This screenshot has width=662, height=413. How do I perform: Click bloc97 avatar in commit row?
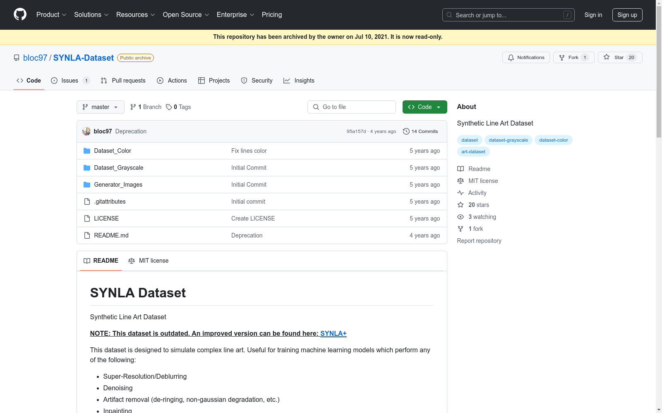pos(86,131)
